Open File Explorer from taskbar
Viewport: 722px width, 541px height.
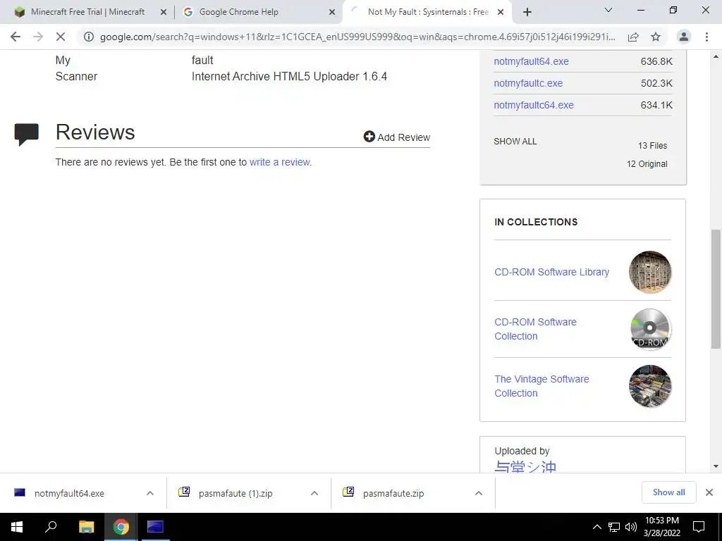click(86, 527)
